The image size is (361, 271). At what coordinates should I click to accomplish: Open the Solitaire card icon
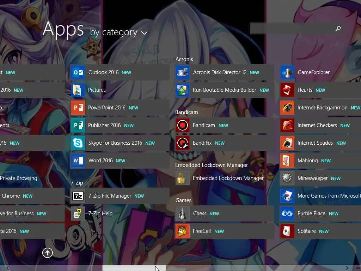(287, 231)
